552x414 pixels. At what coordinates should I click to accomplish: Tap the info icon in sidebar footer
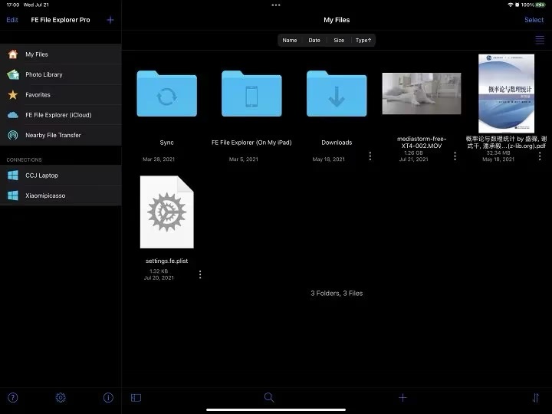coord(108,398)
